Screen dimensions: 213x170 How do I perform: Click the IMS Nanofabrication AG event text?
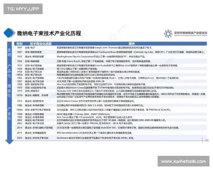[94, 133]
